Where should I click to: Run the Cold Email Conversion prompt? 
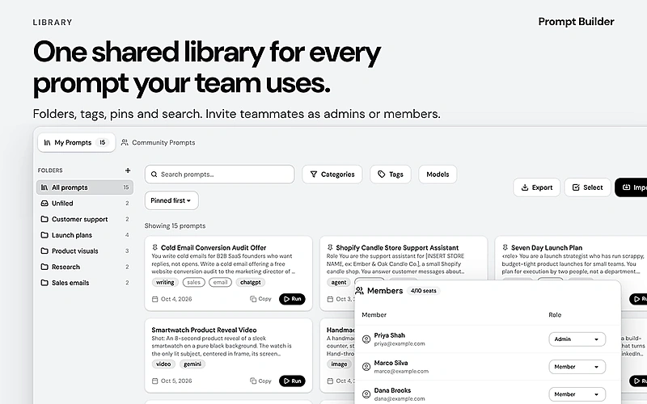(292, 299)
